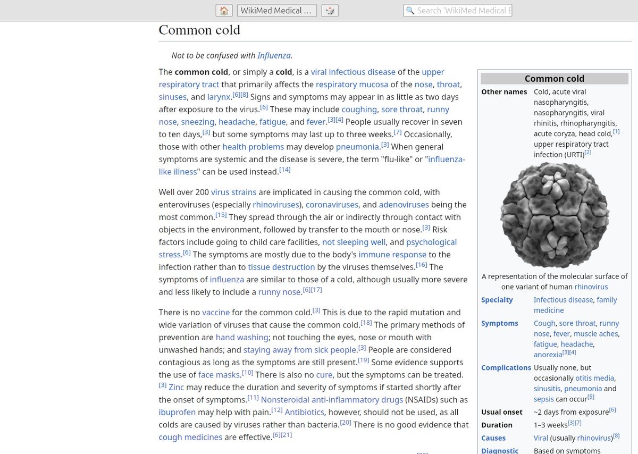Viewport: 638px width, 454px height.
Task: Select the 'Duration' infobox label
Action: [x=497, y=425]
